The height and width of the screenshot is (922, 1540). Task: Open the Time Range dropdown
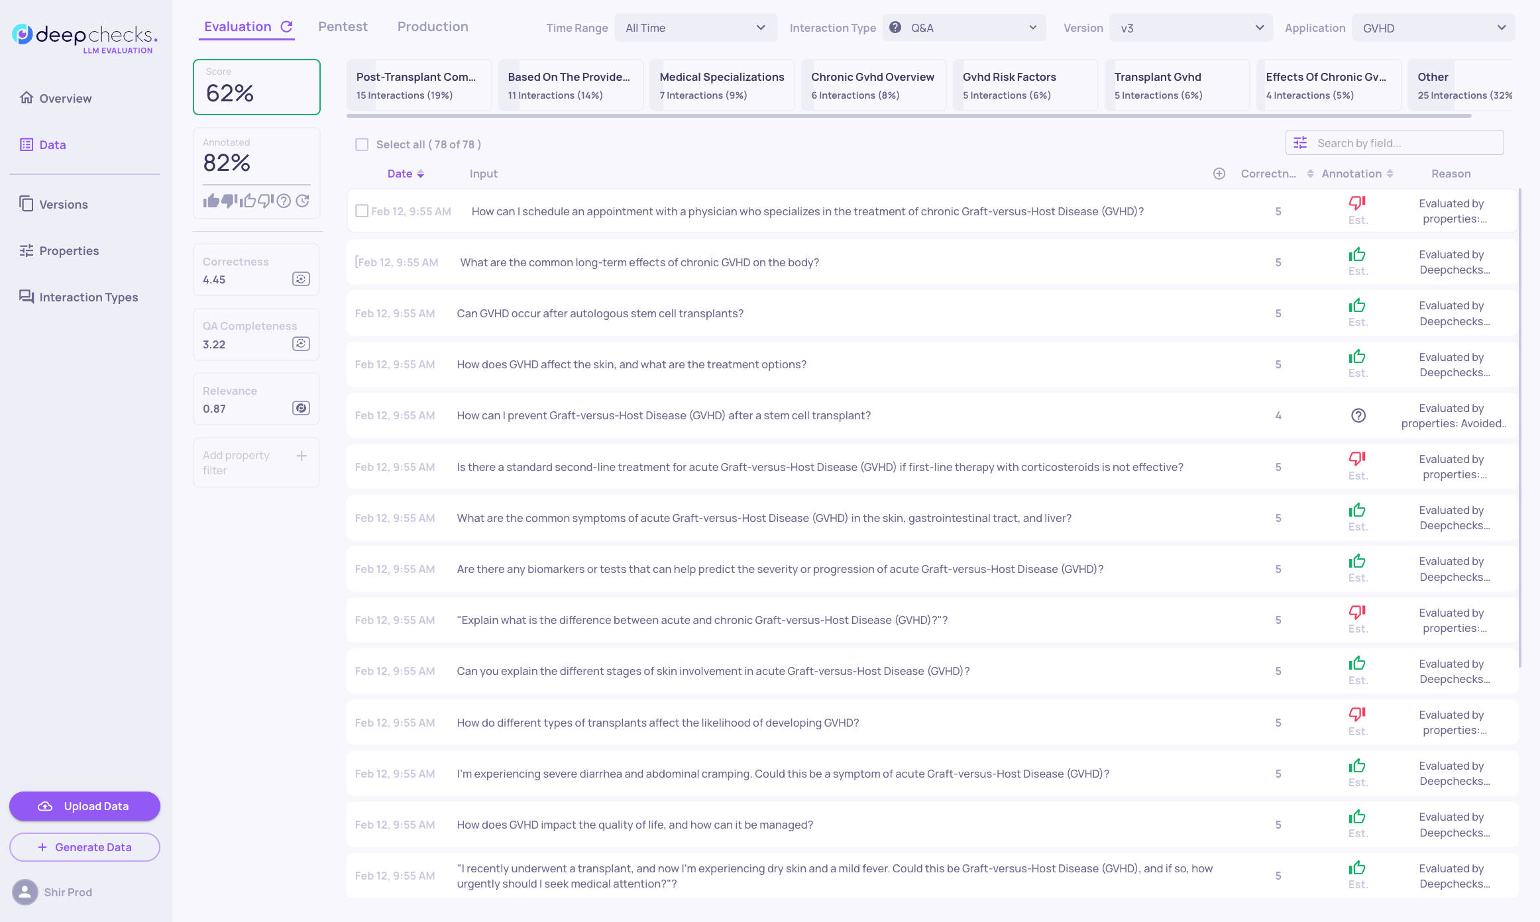(x=695, y=28)
